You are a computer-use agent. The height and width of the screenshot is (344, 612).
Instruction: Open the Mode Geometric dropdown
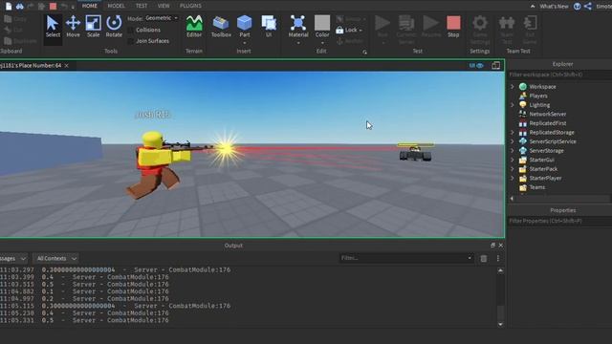(x=162, y=18)
